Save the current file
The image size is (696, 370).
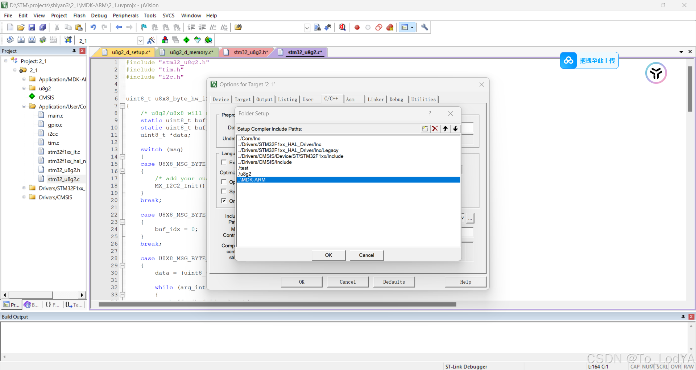pos(32,27)
